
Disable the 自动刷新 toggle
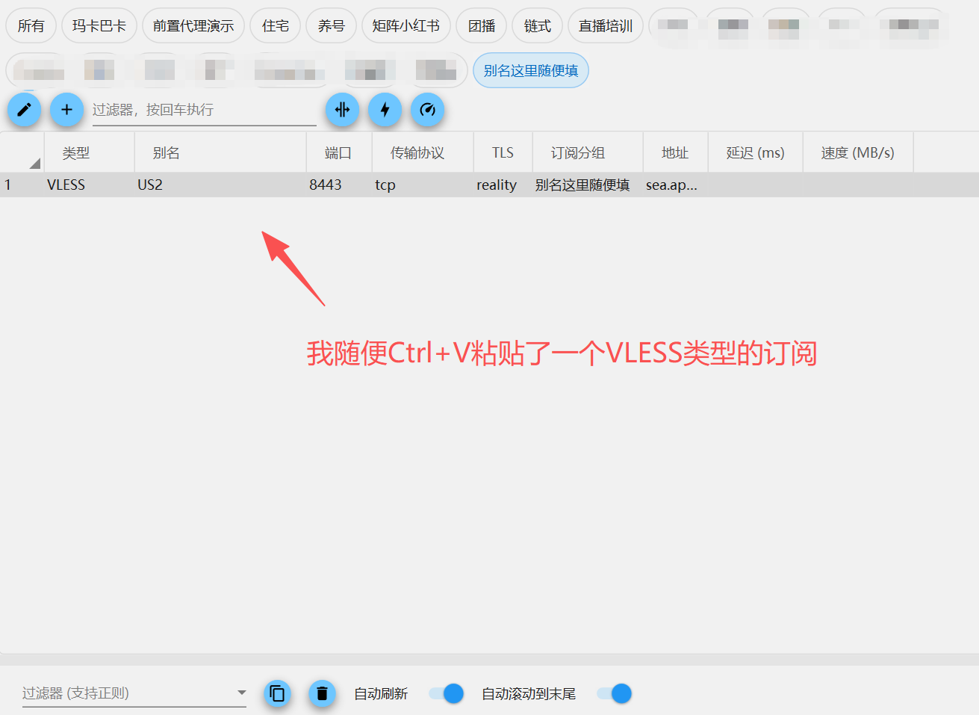pyautogui.click(x=446, y=693)
